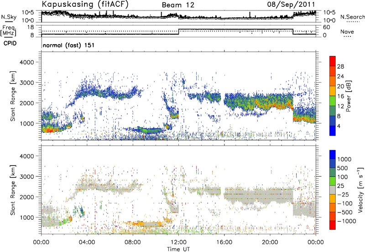Click the "60" Nave tick label

[326, 27]
